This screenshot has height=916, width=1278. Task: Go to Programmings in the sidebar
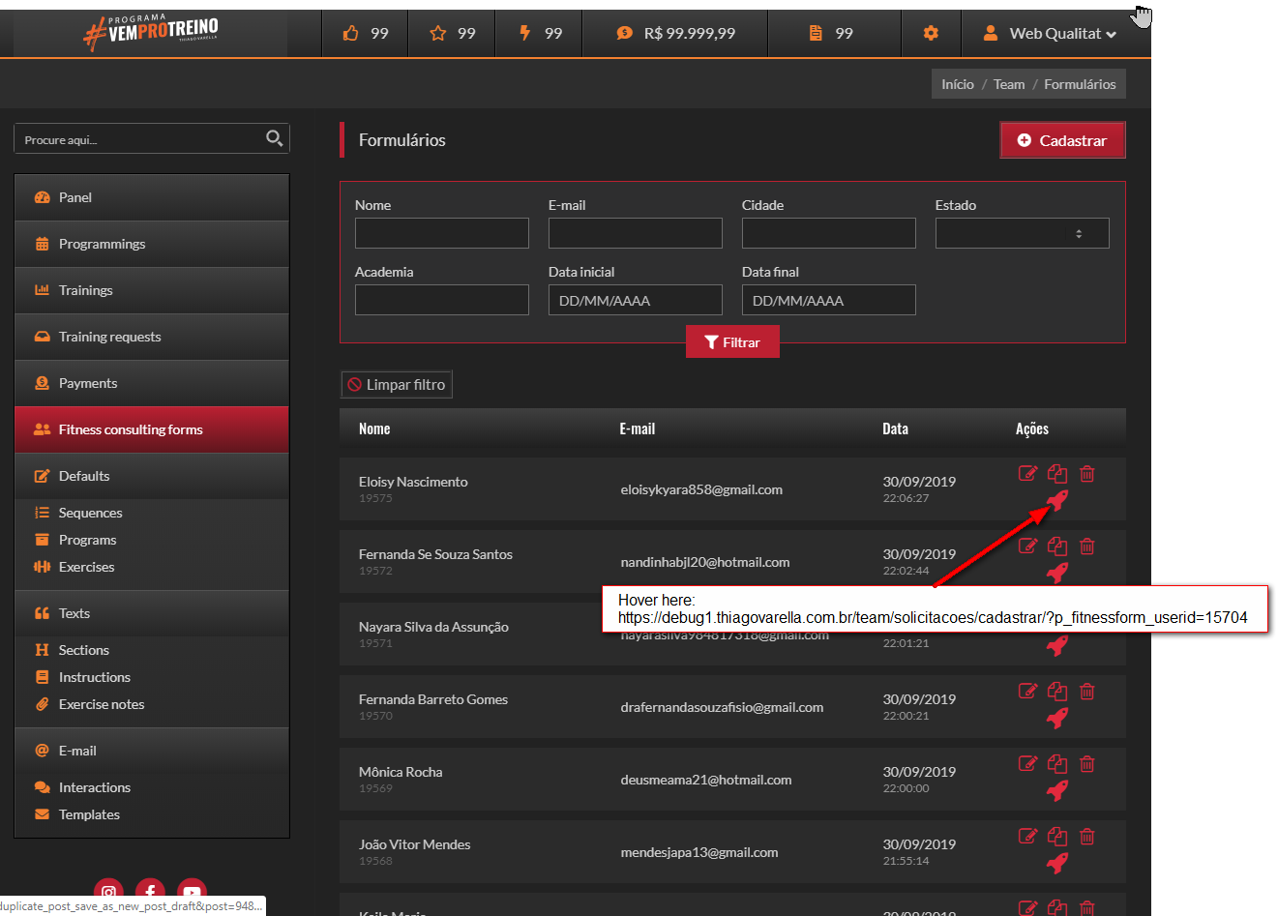pos(152,244)
